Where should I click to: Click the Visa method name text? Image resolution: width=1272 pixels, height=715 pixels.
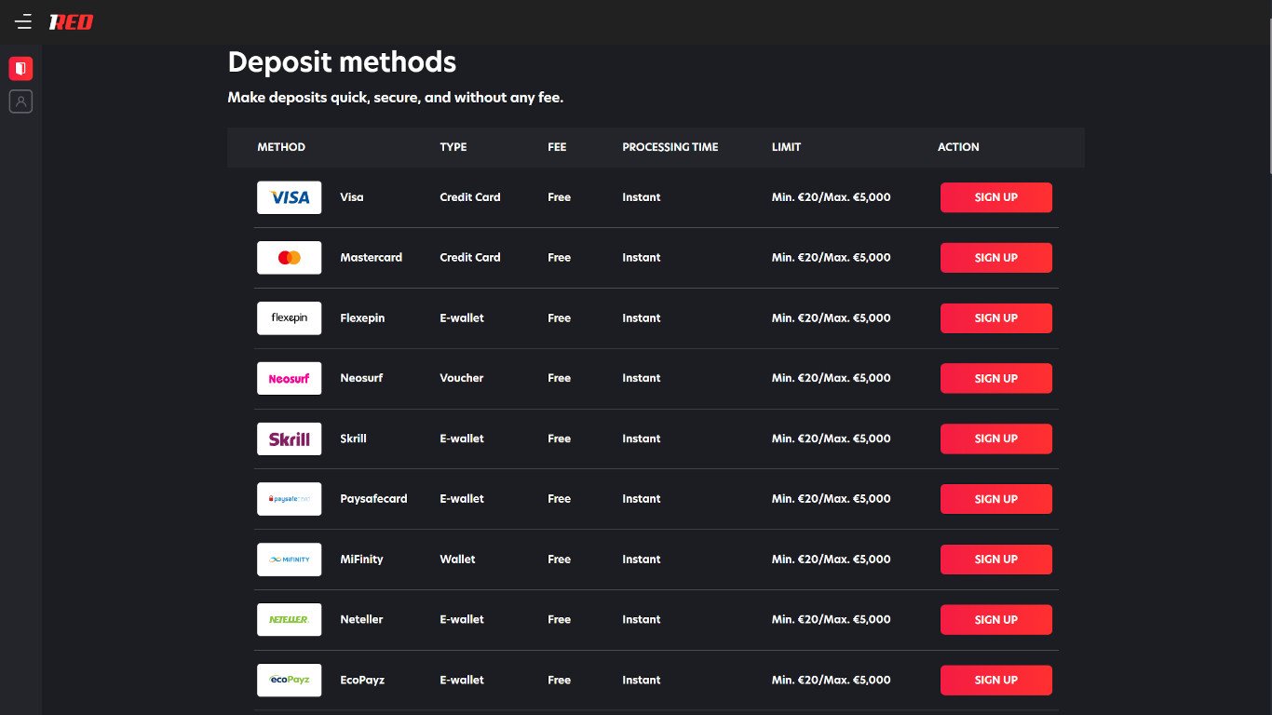(x=352, y=197)
